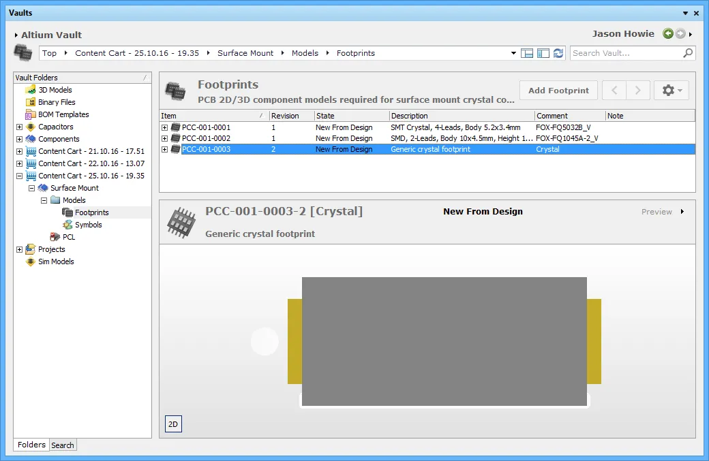
Task: Collapse the Surface Mount node
Action: [31, 188]
